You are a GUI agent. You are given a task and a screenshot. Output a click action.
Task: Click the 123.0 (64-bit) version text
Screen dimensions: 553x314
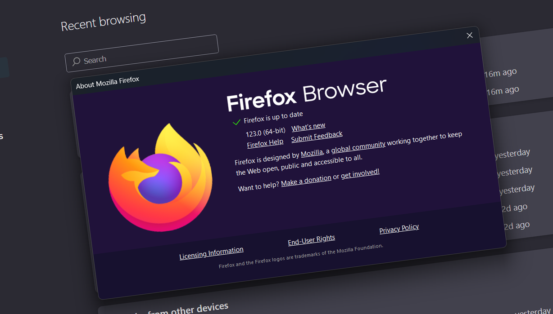[x=265, y=133]
